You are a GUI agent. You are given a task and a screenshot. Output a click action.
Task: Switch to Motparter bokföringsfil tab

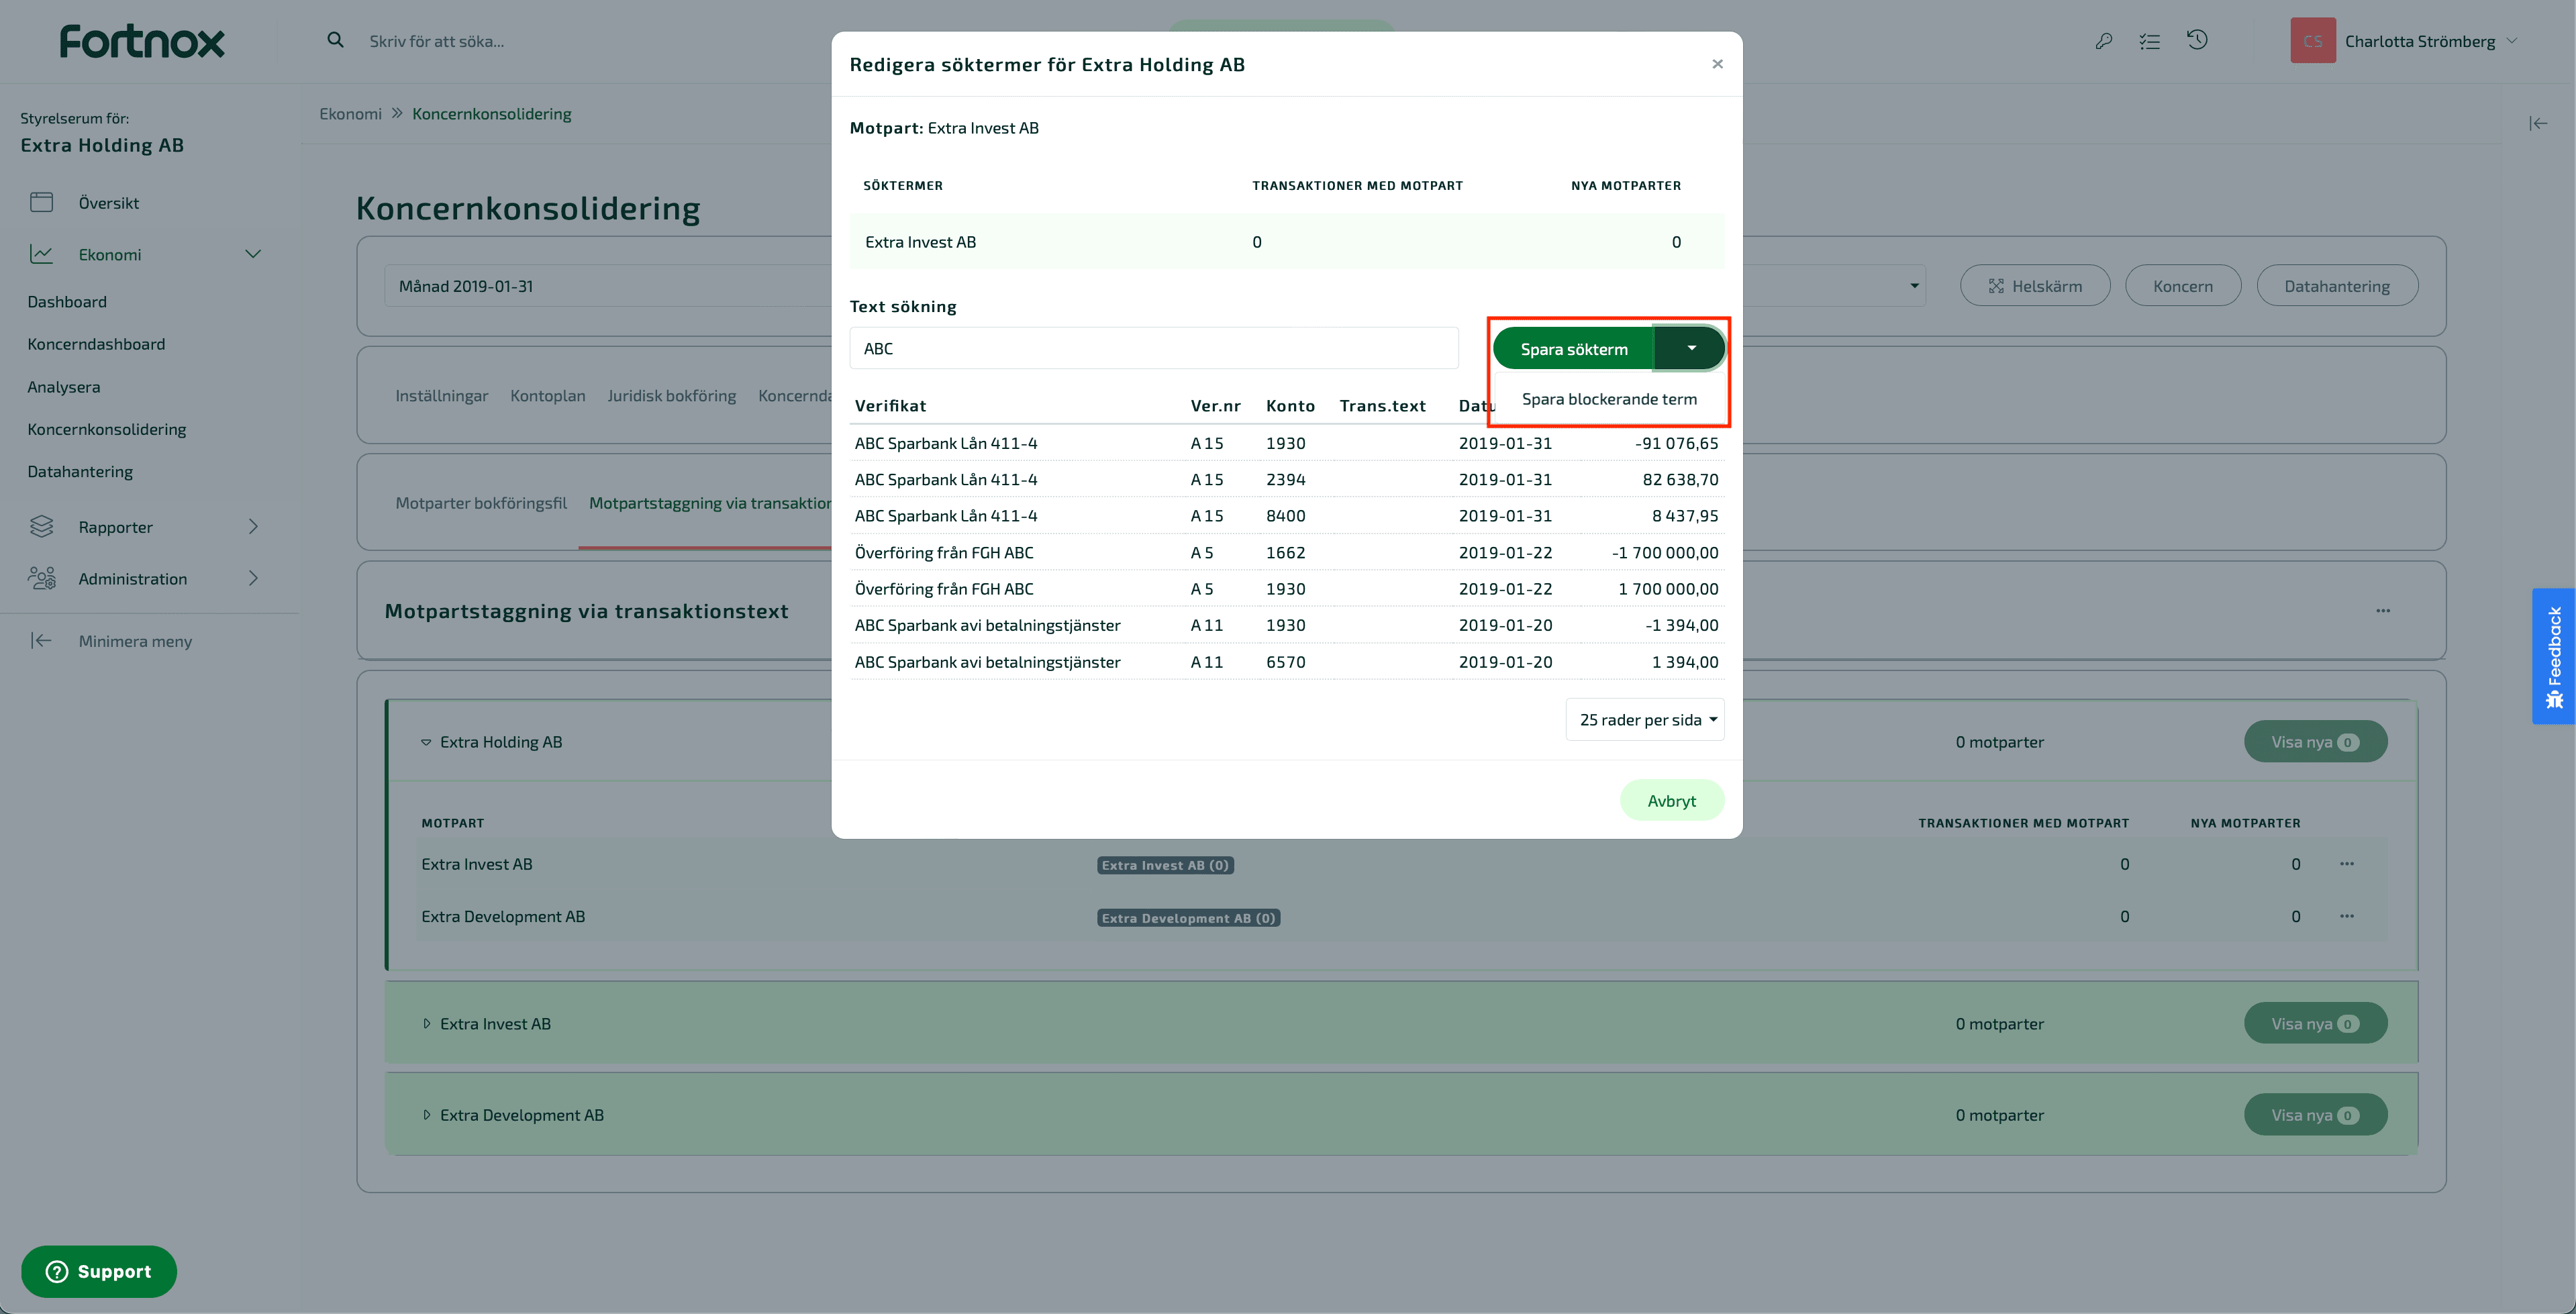[x=481, y=502]
